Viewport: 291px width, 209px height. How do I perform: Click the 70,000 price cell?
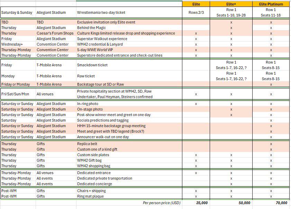pos(271,203)
